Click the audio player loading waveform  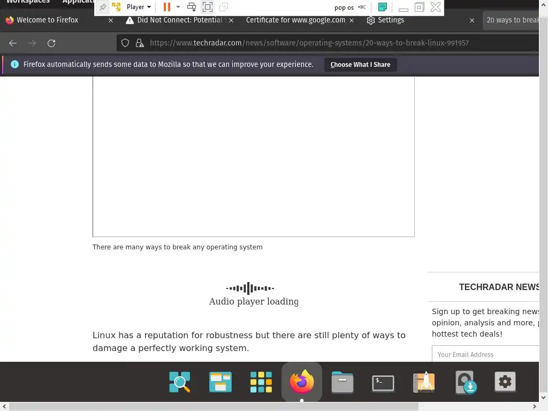250,288
